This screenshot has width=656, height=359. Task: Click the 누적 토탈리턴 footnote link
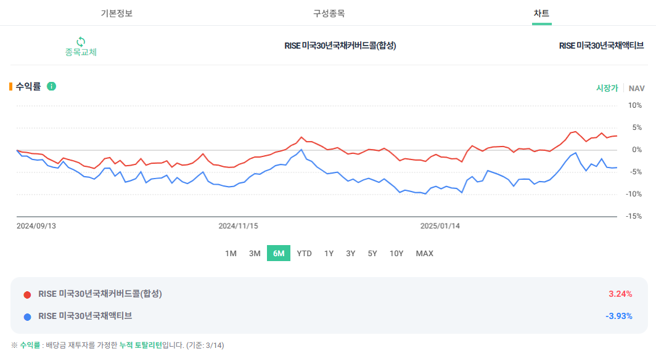point(141,345)
